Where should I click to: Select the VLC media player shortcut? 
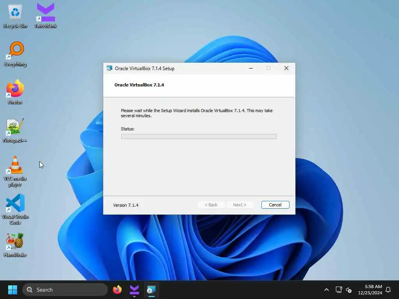[x=15, y=172]
